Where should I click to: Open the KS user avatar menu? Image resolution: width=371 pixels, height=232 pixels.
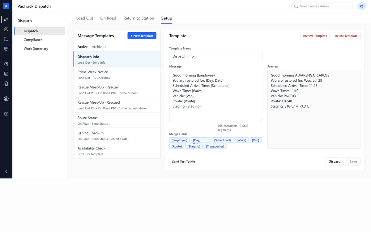(x=361, y=6)
